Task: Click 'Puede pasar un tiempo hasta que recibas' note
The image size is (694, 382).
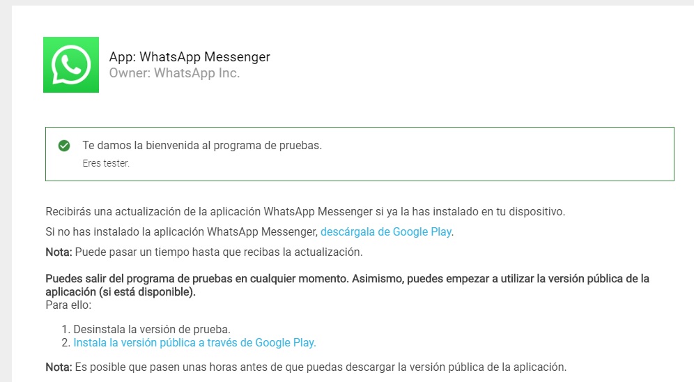Action: (x=204, y=252)
